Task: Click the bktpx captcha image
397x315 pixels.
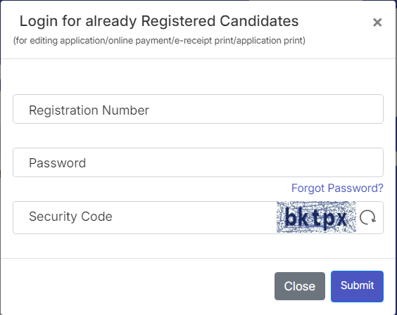Action: pyautogui.click(x=316, y=217)
